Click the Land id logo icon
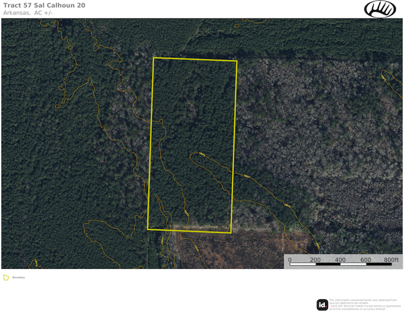Image resolution: width=404 pixels, height=312 pixels. click(322, 305)
